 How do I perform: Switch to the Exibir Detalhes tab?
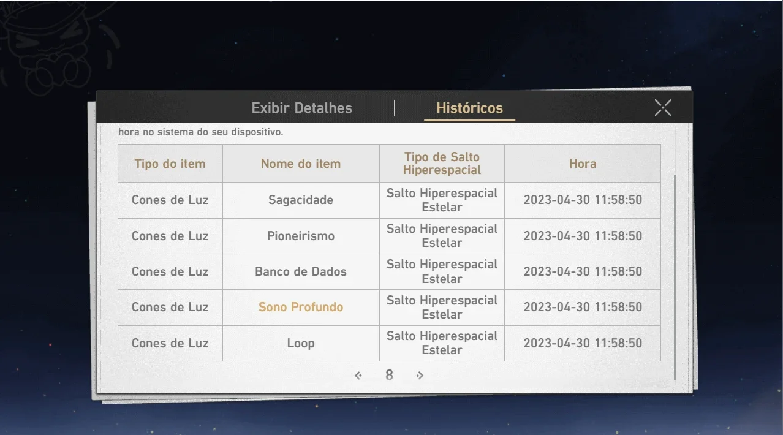point(301,108)
